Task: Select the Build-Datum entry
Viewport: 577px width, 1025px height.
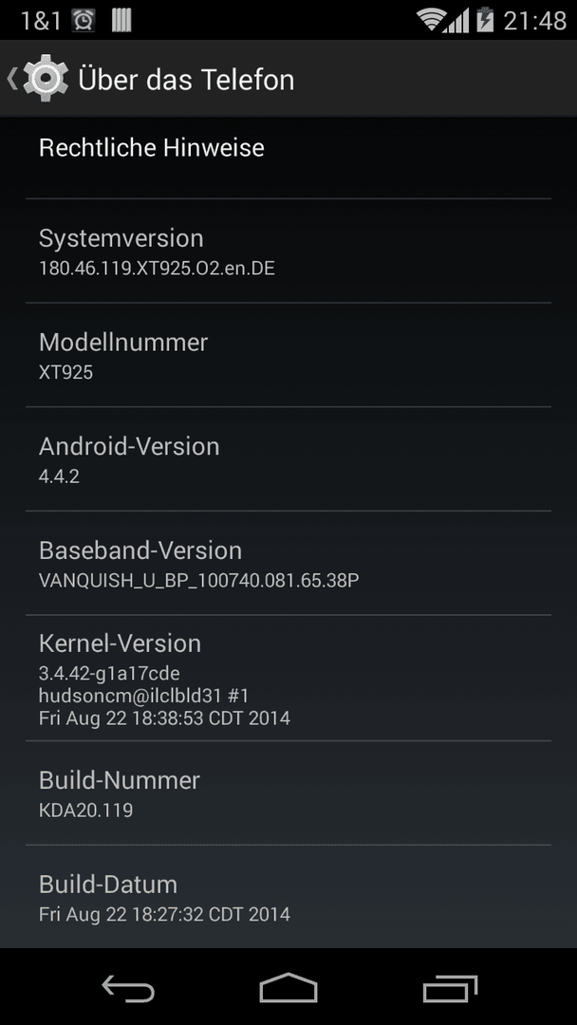Action: point(288,896)
